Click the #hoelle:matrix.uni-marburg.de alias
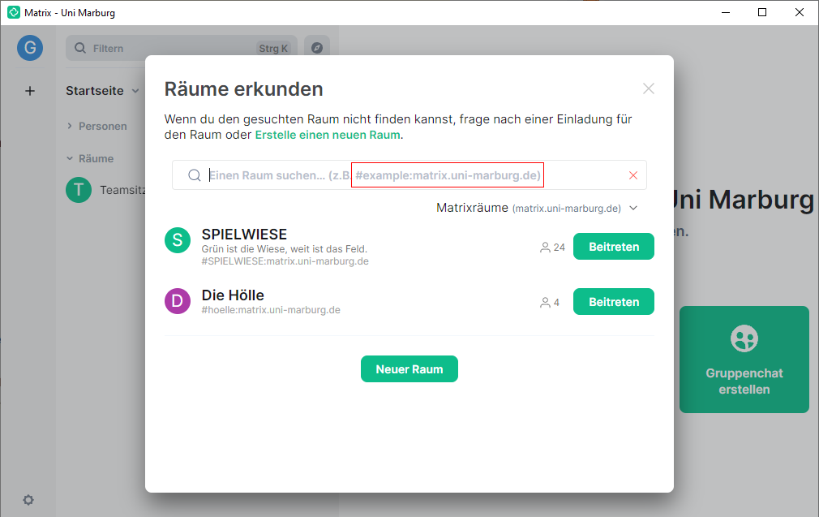The image size is (819, 517). [x=271, y=310]
